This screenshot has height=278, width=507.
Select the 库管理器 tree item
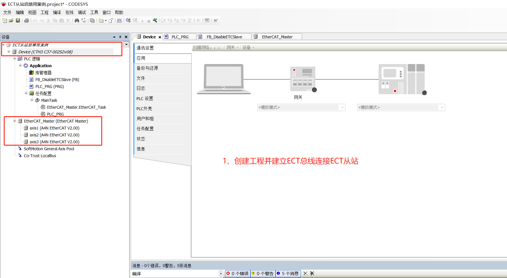pos(43,72)
